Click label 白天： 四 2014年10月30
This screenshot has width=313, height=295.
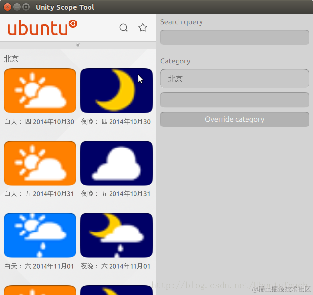click(x=39, y=122)
